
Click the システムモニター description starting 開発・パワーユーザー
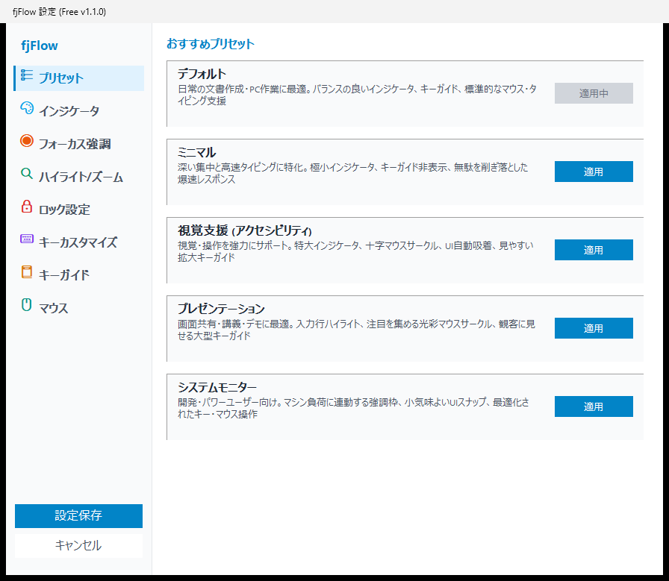coord(353,408)
